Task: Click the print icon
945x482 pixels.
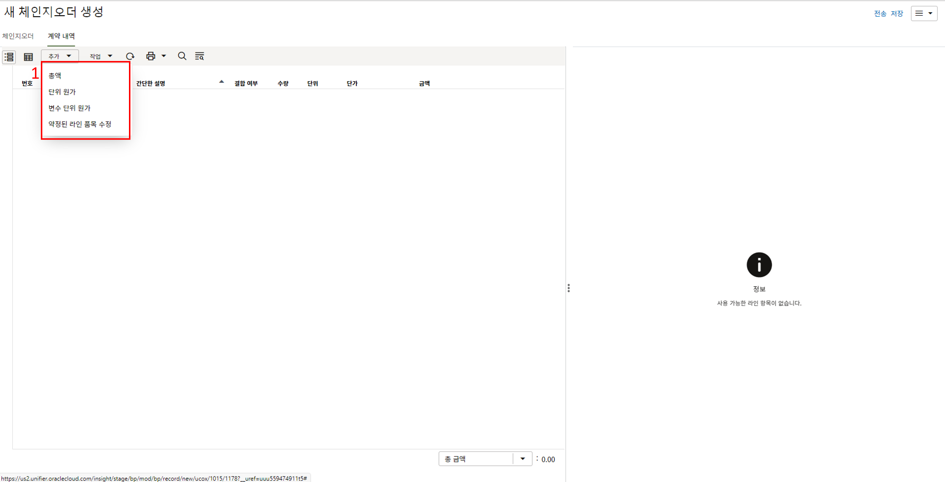Action: pyautogui.click(x=151, y=56)
